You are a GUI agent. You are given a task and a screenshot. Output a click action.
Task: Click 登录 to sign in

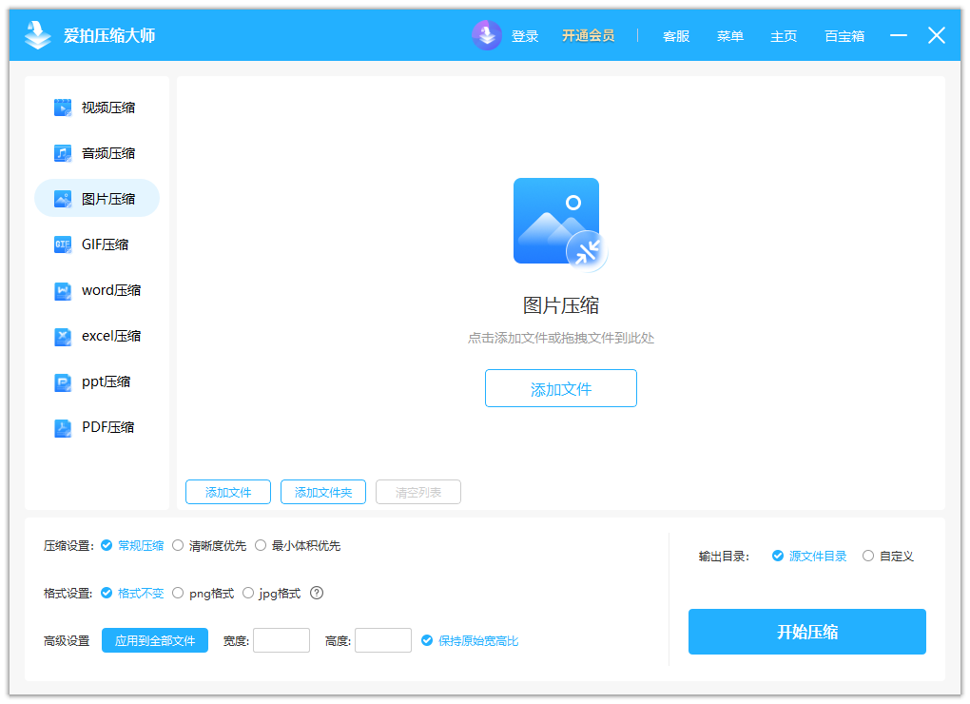pos(525,36)
